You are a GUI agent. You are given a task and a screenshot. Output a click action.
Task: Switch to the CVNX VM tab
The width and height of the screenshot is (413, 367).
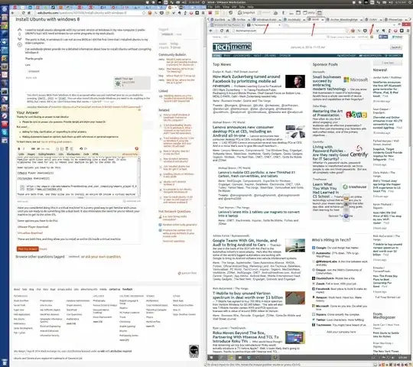[373, 19]
